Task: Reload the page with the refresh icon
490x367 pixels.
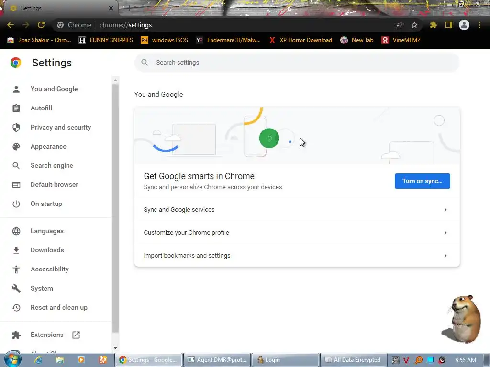Action: point(41,25)
